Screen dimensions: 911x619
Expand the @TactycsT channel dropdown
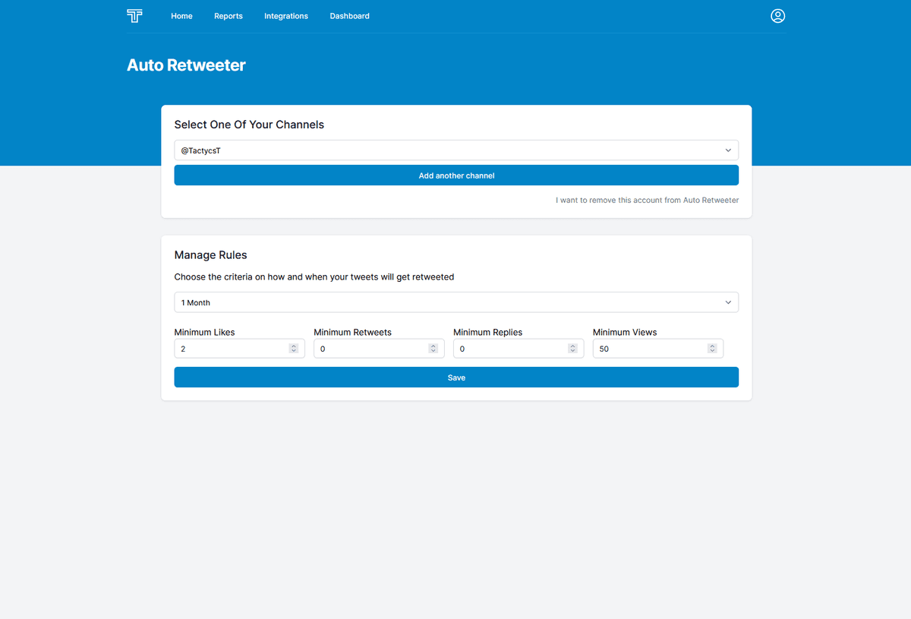456,150
